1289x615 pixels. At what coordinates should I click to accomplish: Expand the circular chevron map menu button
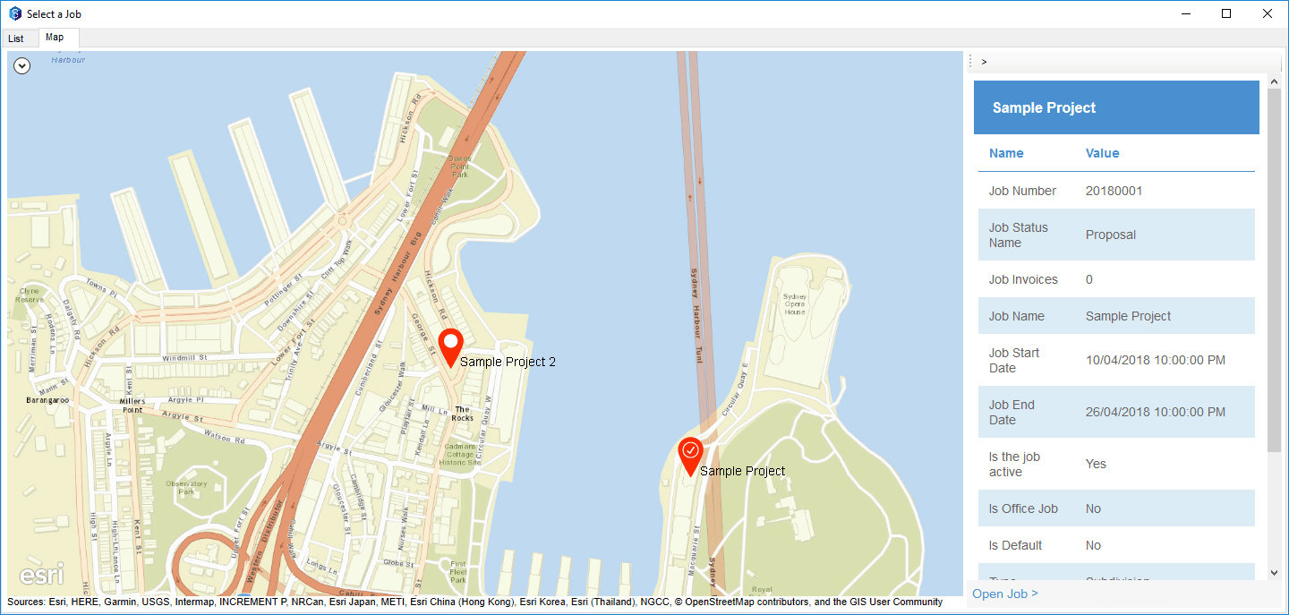click(22, 65)
